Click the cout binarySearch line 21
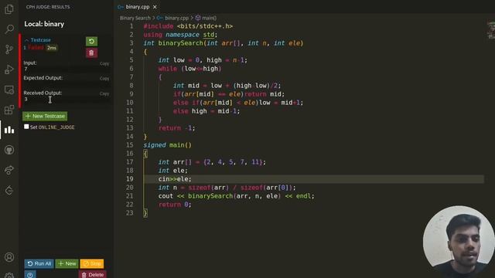The image size is (495, 278). [x=236, y=196]
